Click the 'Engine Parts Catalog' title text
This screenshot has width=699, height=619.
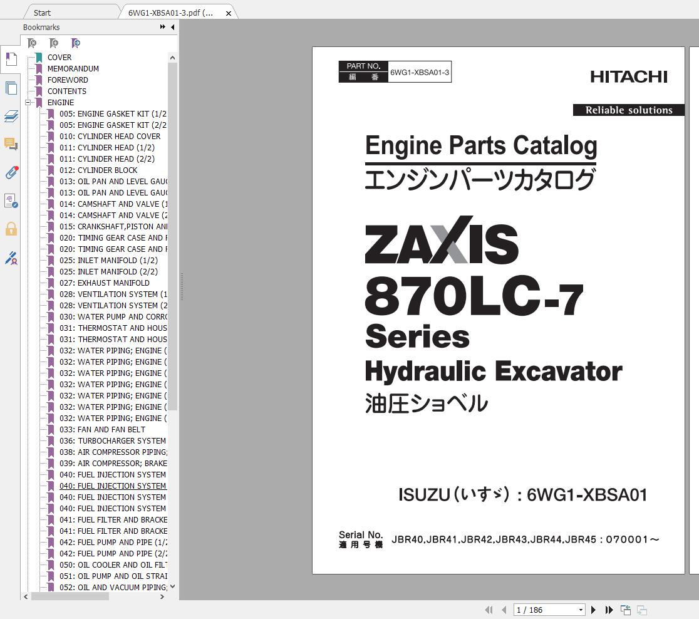[x=481, y=146]
